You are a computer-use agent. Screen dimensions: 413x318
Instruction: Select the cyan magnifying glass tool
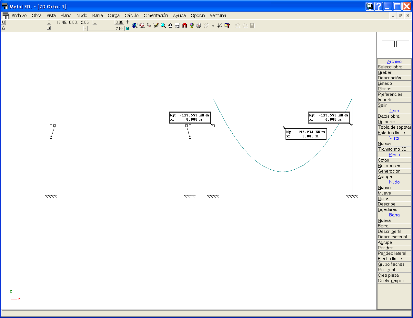[x=163, y=25]
